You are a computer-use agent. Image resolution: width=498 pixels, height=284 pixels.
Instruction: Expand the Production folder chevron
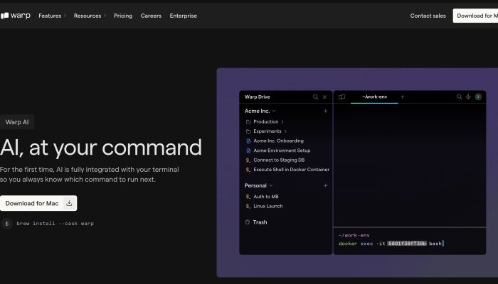coord(282,121)
